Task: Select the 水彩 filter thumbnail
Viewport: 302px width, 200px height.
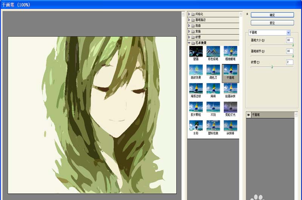Action: (196, 126)
